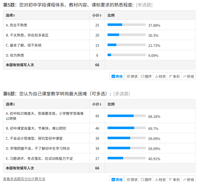
Task: Display question 6 as 柱状 column chart
Action: (160, 179)
